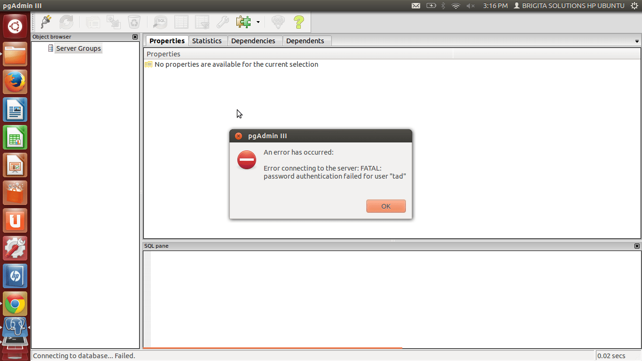
Task: Open the session gear menu
Action: point(635,6)
